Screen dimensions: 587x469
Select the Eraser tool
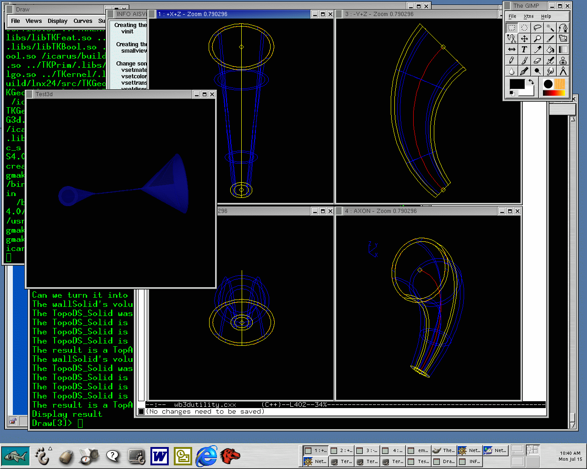(x=537, y=60)
